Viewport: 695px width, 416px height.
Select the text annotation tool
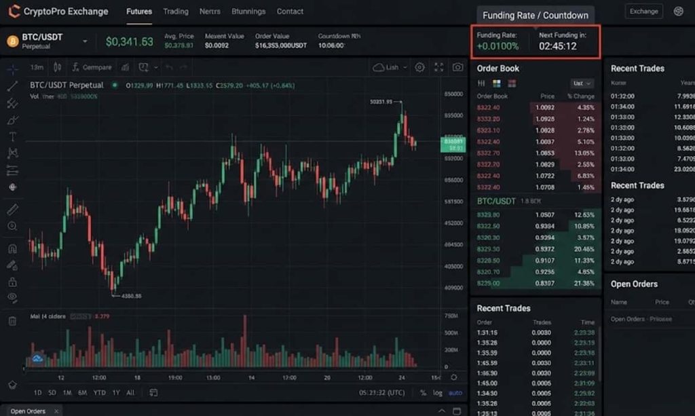[12, 136]
